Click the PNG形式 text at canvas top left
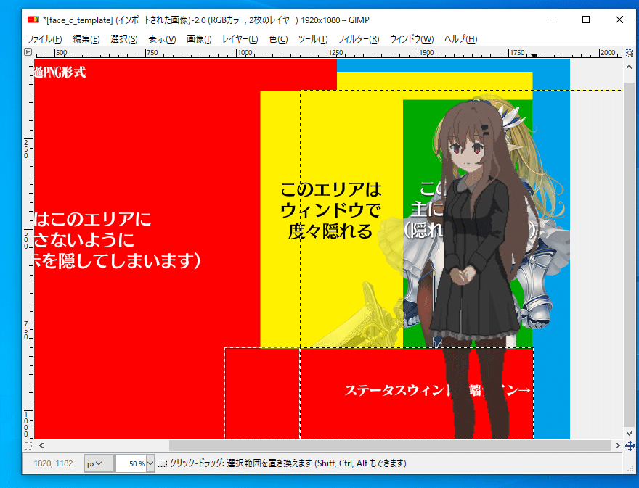The width and height of the screenshot is (639, 488). tap(60, 73)
